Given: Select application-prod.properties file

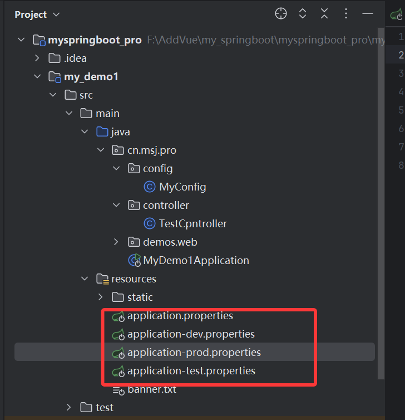Looking at the screenshot, I should tap(194, 353).
